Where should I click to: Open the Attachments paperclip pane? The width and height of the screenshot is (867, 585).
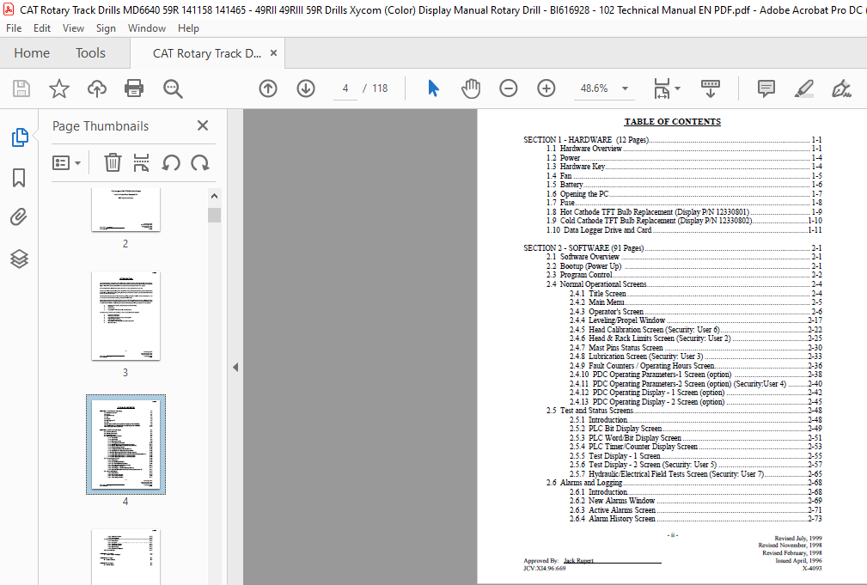click(19, 216)
